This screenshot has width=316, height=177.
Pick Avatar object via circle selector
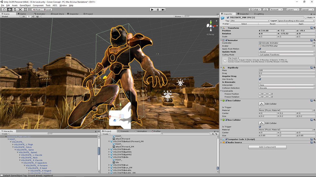click(x=314, y=46)
